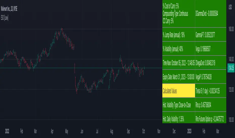Screen dimensions: 235x138
Task: Select the Jun marker on time axis
Action: (x=82, y=131)
